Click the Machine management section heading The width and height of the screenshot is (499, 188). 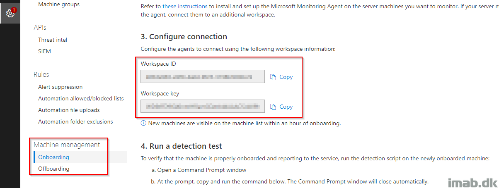(x=67, y=145)
